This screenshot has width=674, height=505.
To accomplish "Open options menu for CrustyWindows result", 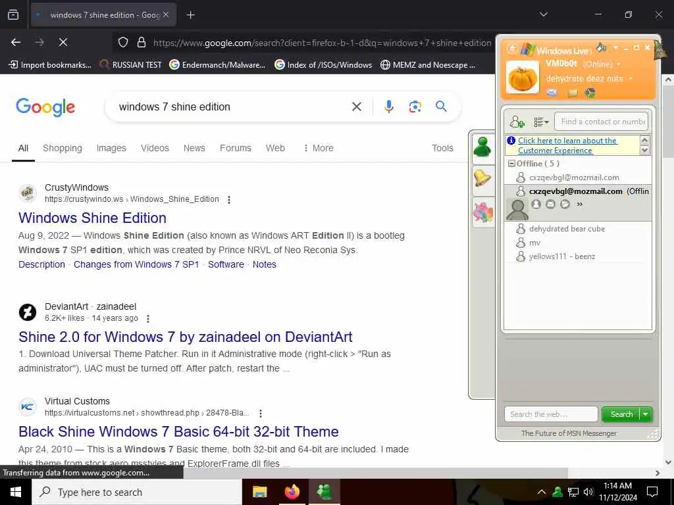I will (x=229, y=200).
